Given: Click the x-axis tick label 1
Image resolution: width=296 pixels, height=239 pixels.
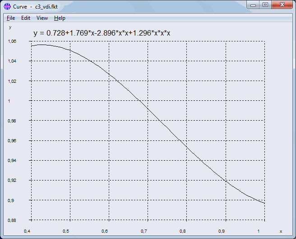Looking at the screenshot, I should [259, 231].
